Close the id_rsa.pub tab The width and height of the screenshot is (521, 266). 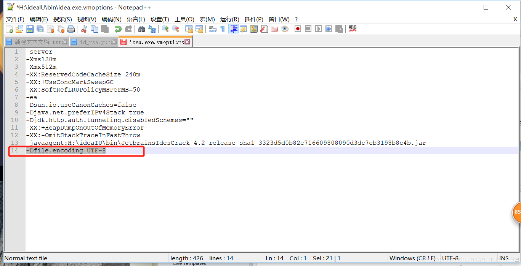114,42
